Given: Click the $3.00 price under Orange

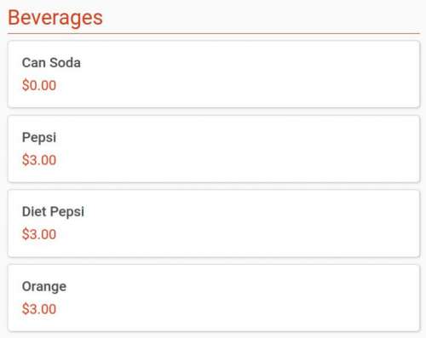Looking at the screenshot, I should [39, 309].
